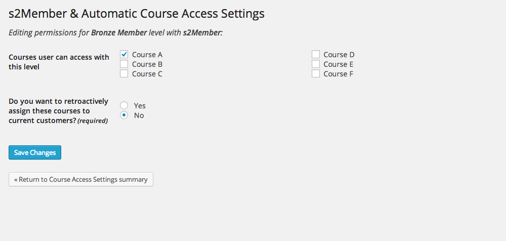This screenshot has height=241, width=506.
Task: Click the "Course A" label text
Action: [147, 55]
